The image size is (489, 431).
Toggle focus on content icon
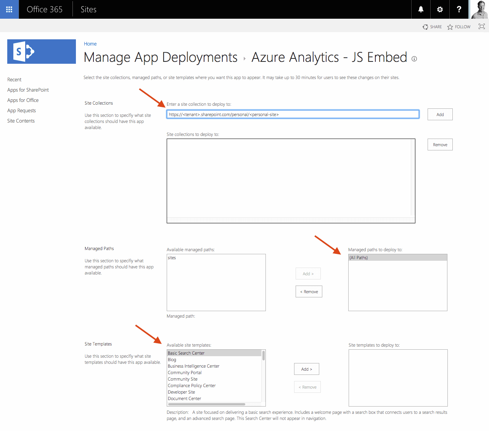(482, 26)
